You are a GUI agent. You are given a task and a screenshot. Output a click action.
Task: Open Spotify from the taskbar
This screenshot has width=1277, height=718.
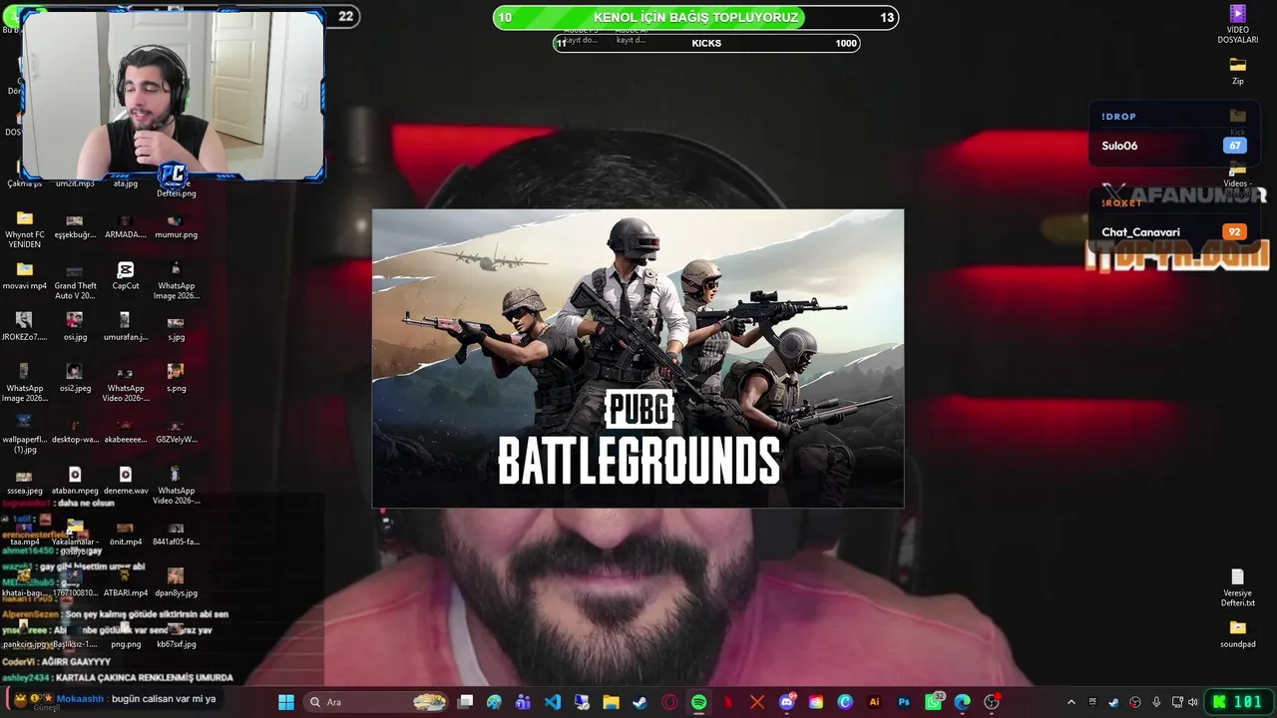(x=698, y=702)
